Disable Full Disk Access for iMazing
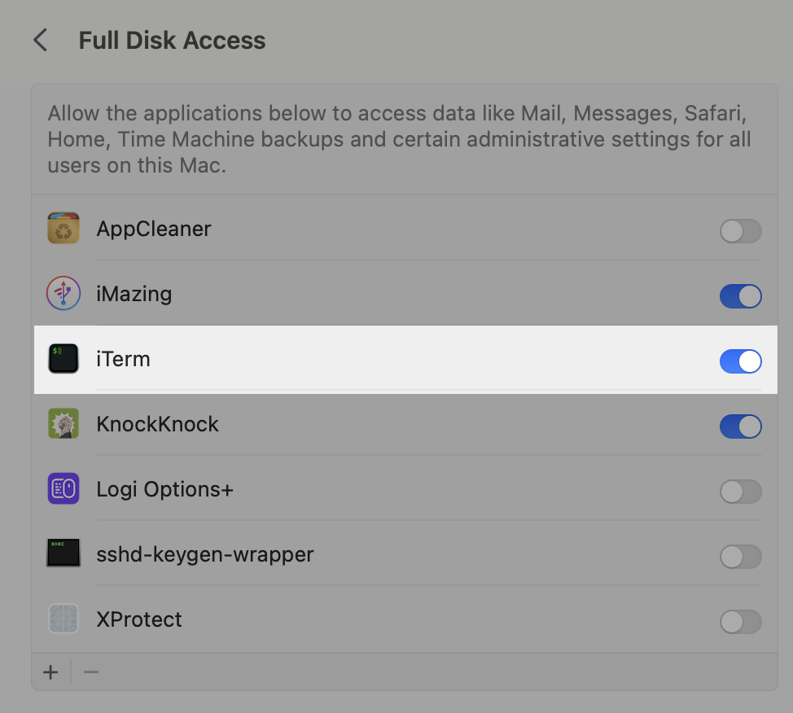The image size is (793, 713). 740,296
